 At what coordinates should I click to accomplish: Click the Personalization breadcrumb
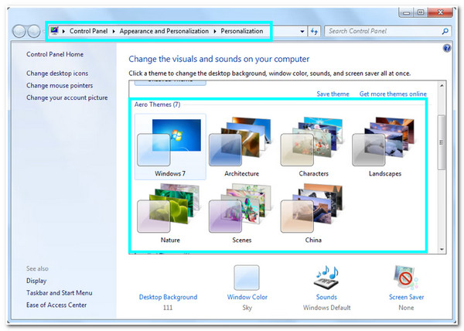click(x=242, y=31)
